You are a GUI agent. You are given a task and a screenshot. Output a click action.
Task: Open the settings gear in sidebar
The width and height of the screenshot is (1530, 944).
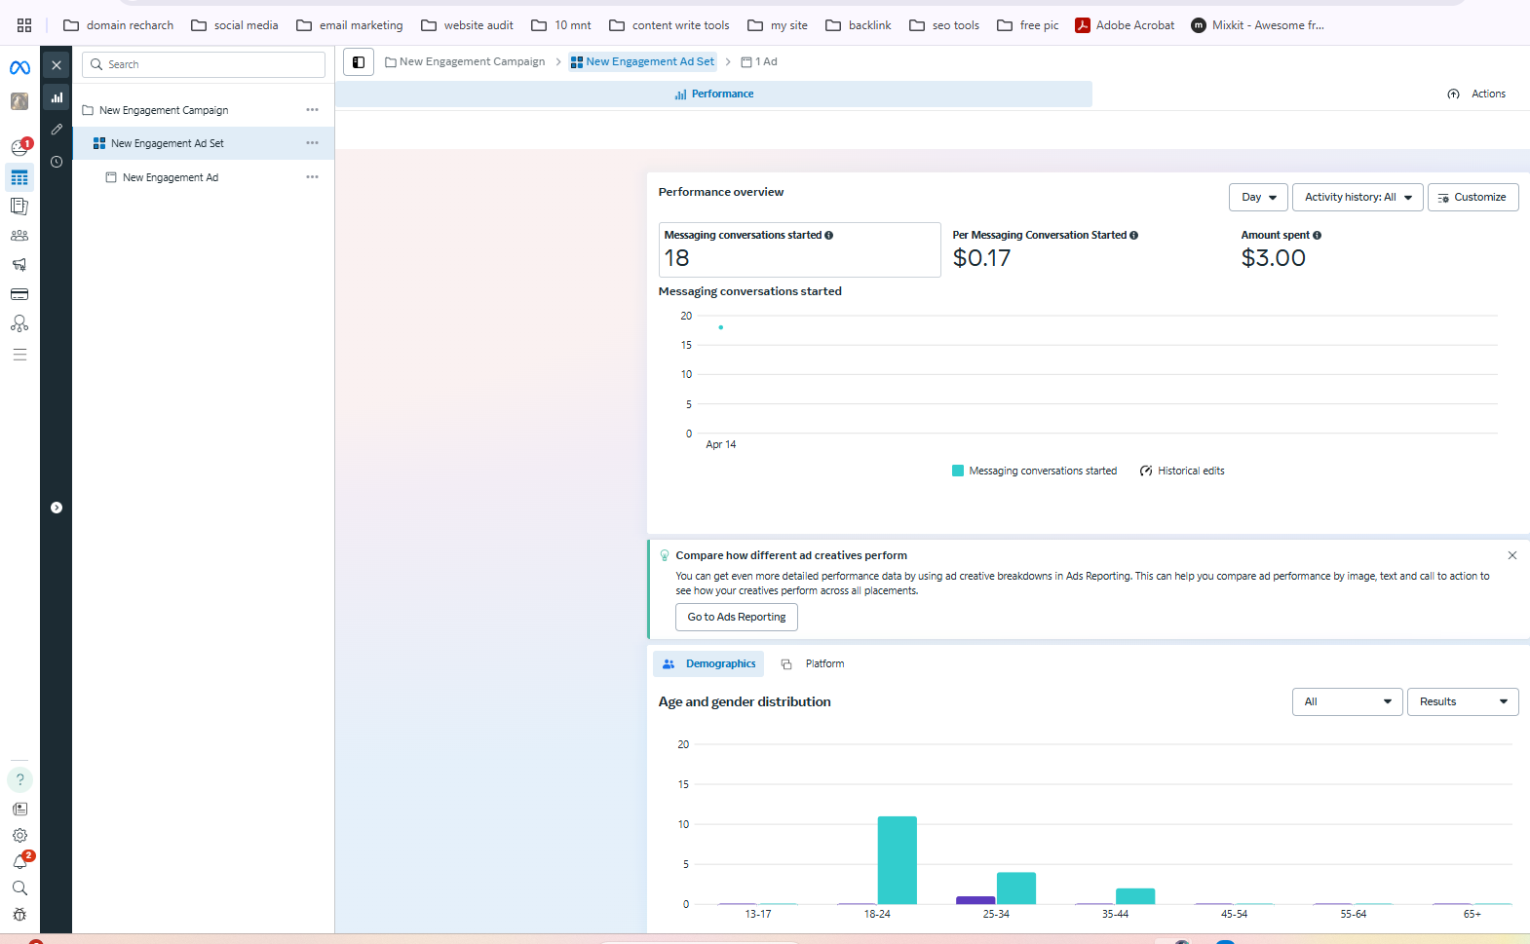19,836
